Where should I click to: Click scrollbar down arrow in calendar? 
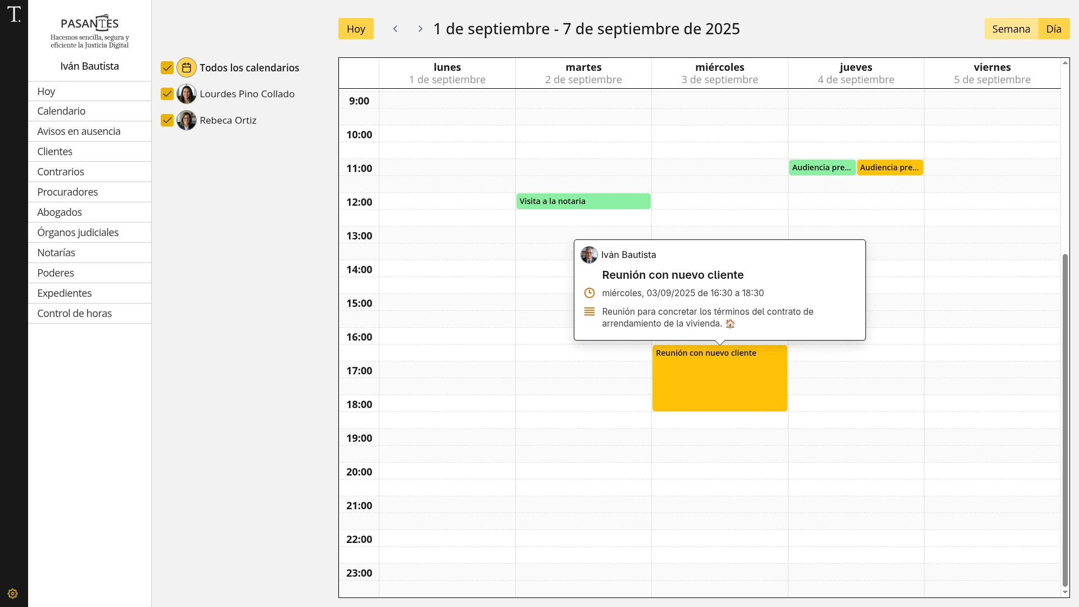[1064, 592]
